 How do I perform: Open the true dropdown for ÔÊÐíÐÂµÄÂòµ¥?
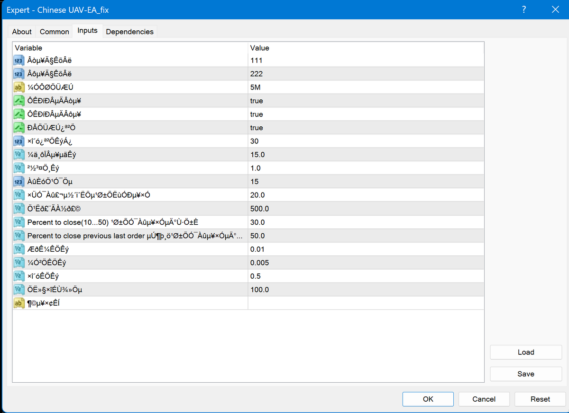coord(365,101)
